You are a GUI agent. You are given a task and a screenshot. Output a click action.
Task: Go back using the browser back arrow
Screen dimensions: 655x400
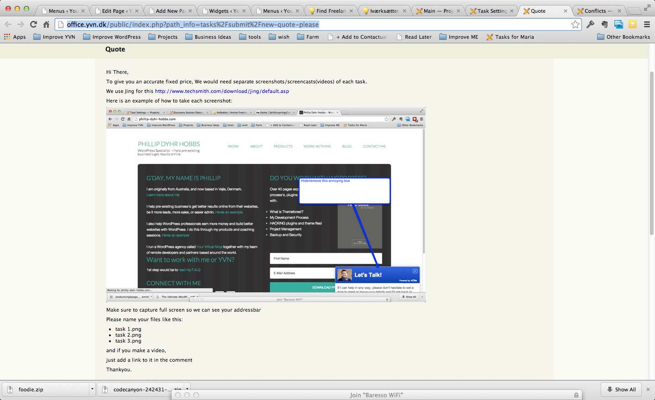8,24
